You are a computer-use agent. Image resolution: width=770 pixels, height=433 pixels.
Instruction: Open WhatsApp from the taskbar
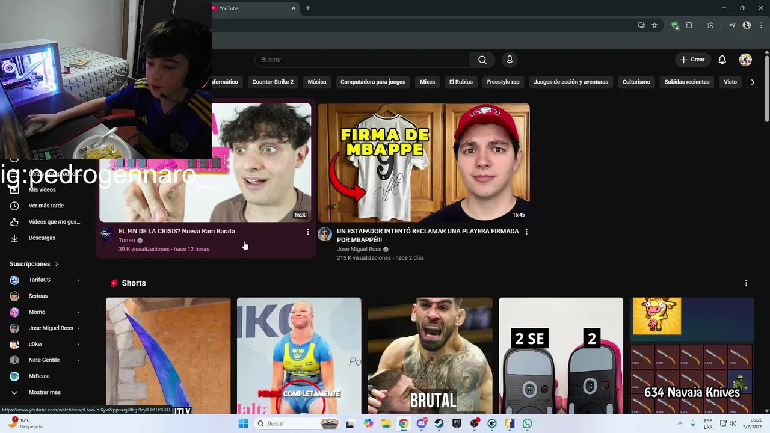tap(528, 423)
